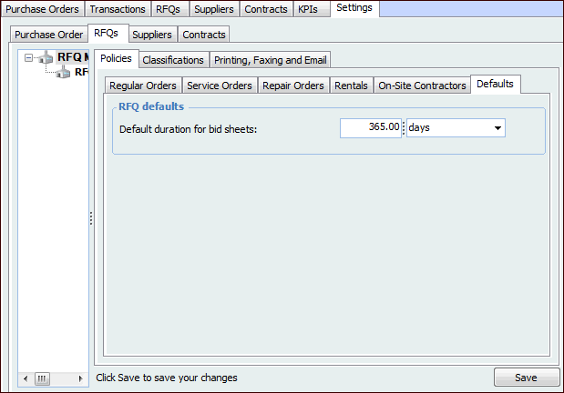
Task: Open the Repair Orders policy tab
Action: coord(293,86)
